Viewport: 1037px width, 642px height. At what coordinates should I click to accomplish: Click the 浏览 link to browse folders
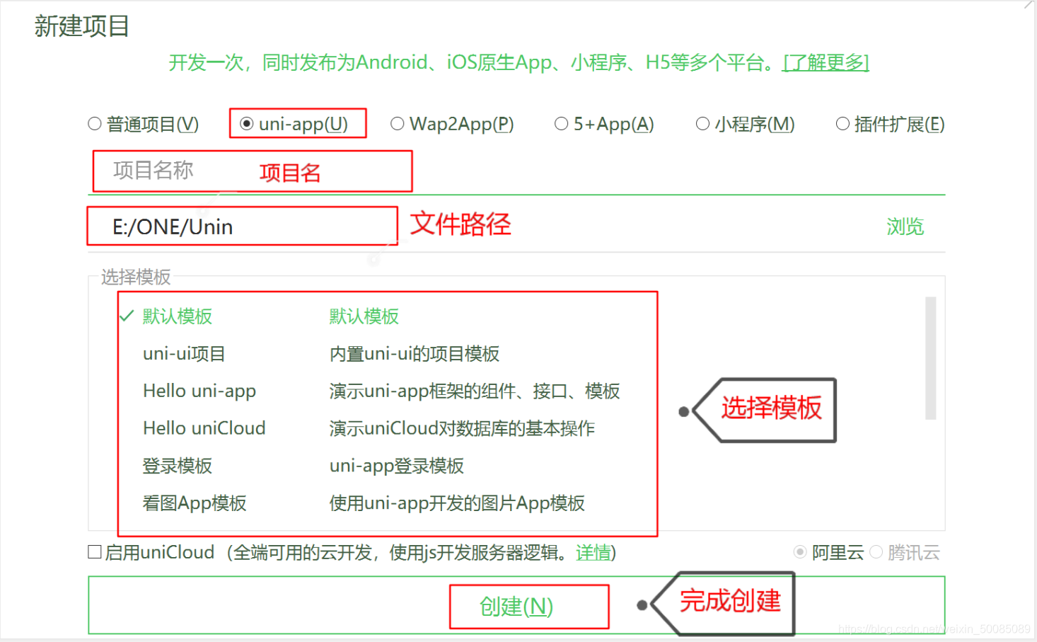(x=904, y=227)
